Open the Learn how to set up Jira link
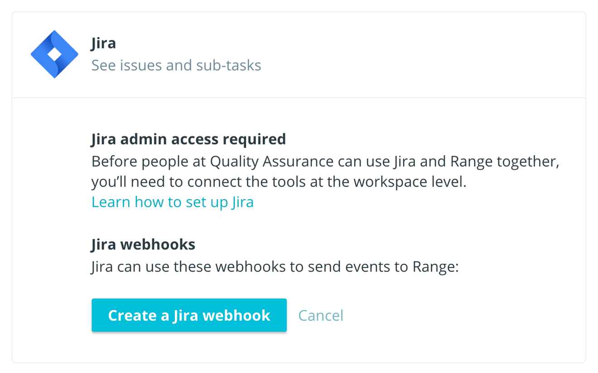Image resolution: width=598 pixels, height=373 pixels. (172, 202)
